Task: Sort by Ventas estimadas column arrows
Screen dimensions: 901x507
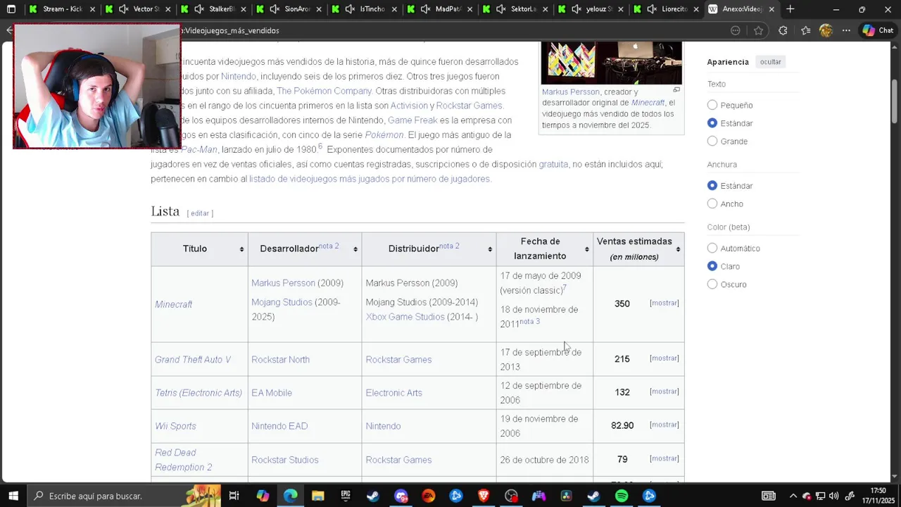Action: point(678,249)
